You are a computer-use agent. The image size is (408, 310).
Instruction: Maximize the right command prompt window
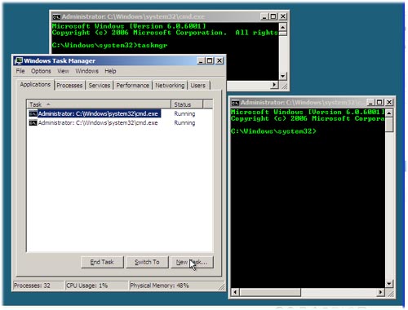(379, 102)
